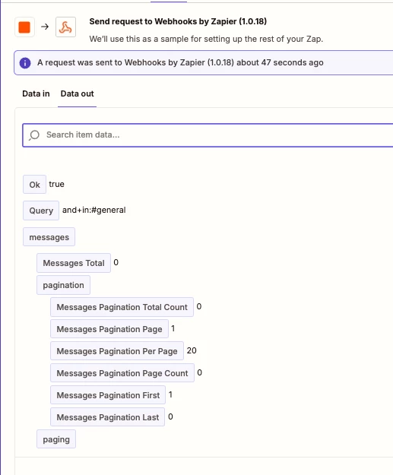Select Messages Pagination Per Page field
The height and width of the screenshot is (475, 393).
[x=117, y=351]
